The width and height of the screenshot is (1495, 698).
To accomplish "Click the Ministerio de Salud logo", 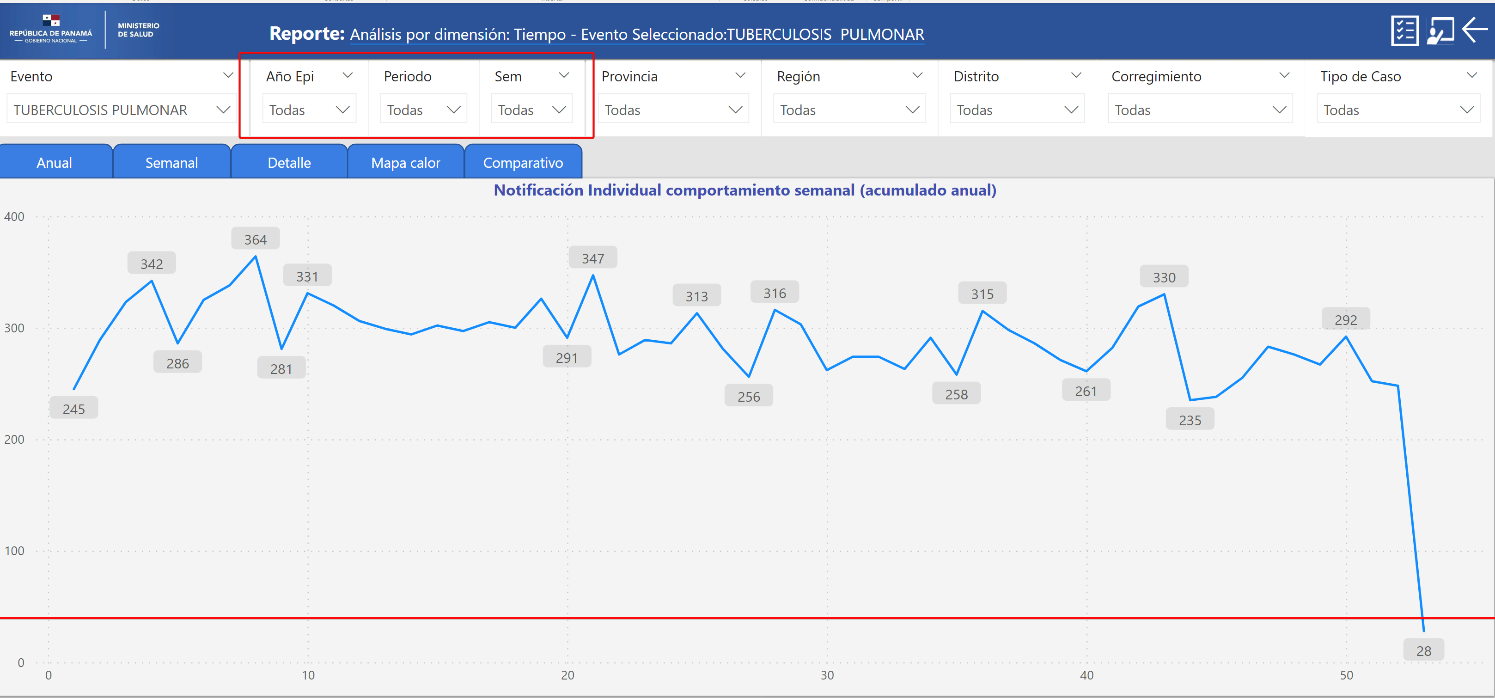I will pyautogui.click(x=138, y=30).
